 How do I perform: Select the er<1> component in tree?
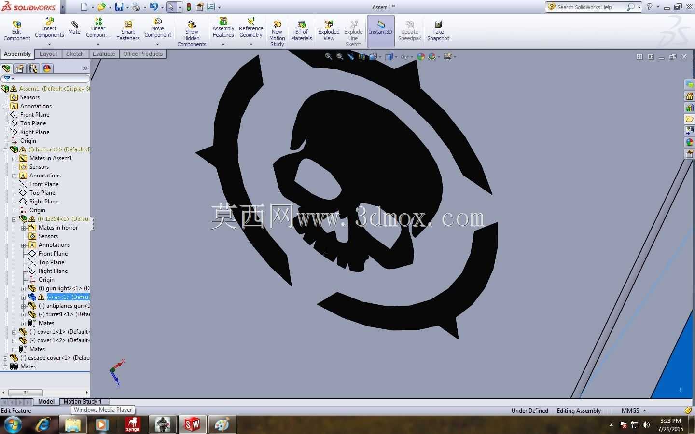(68, 297)
